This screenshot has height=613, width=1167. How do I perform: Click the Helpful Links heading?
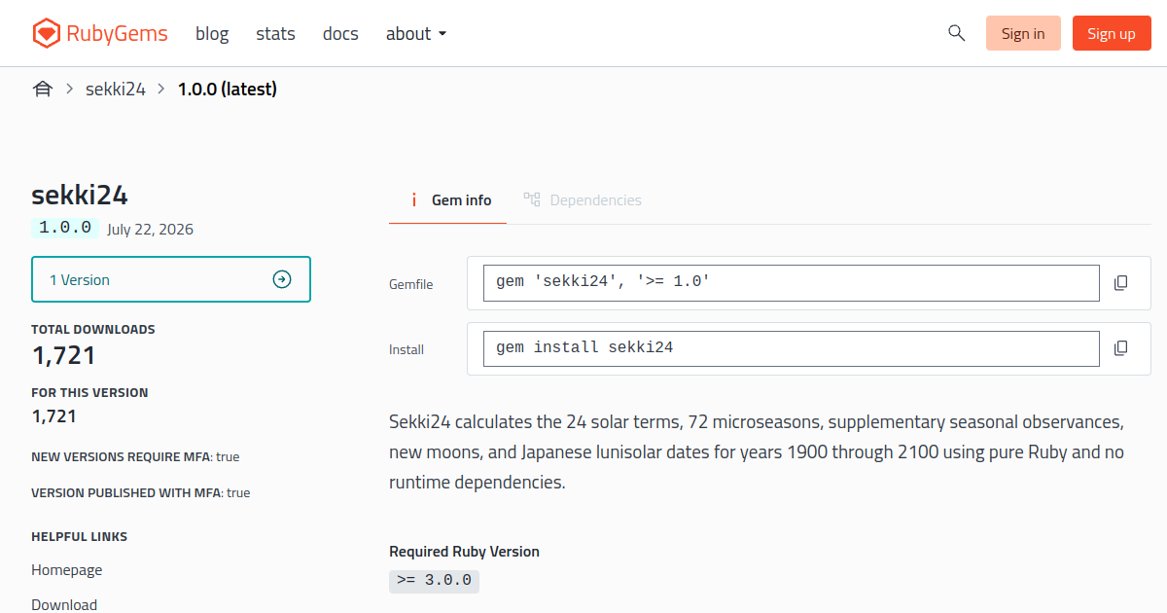coord(79,536)
